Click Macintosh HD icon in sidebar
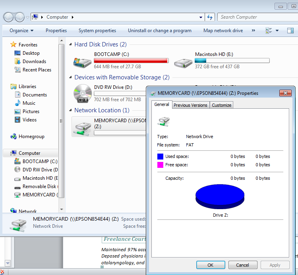Viewport: 298px width, 275px height. tap(17, 179)
